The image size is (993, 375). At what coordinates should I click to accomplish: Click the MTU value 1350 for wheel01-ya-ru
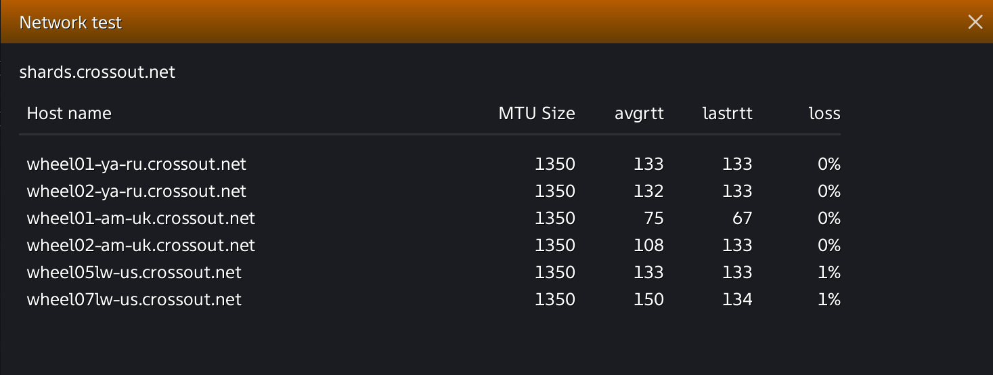point(555,164)
